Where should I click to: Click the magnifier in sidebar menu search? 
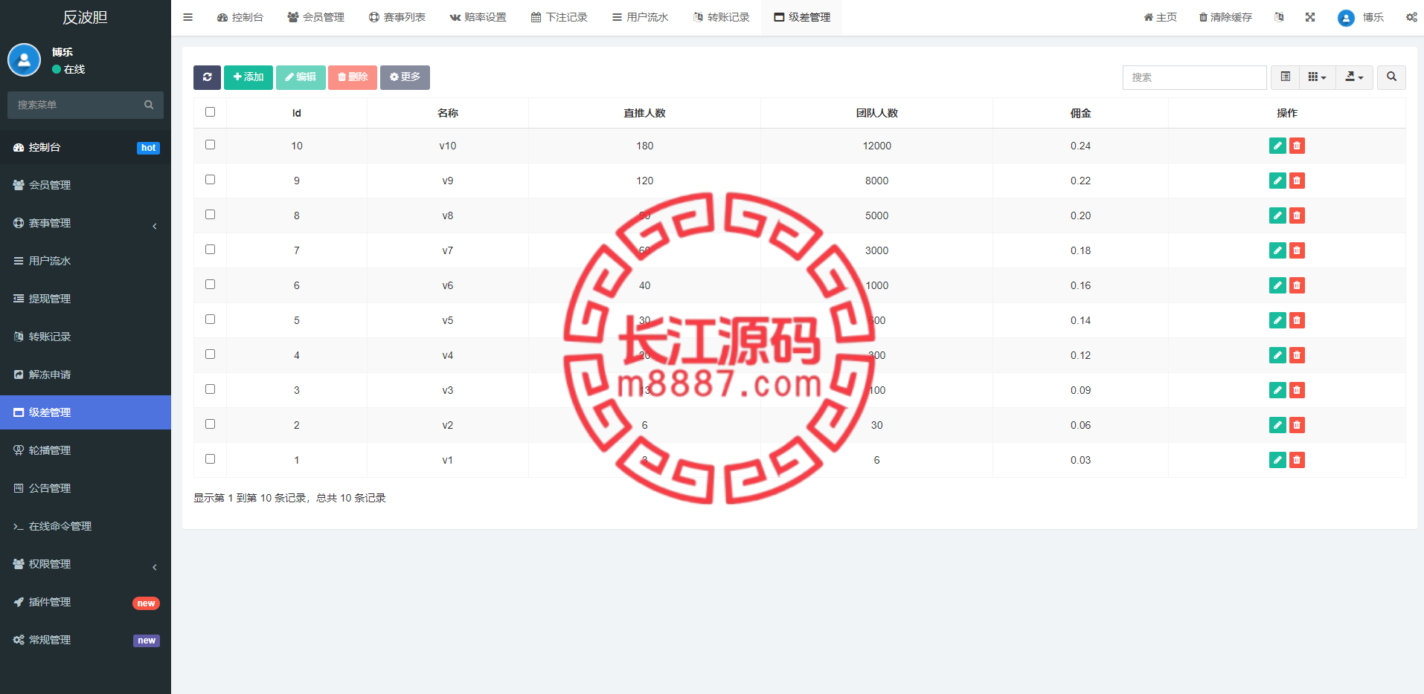pos(149,105)
